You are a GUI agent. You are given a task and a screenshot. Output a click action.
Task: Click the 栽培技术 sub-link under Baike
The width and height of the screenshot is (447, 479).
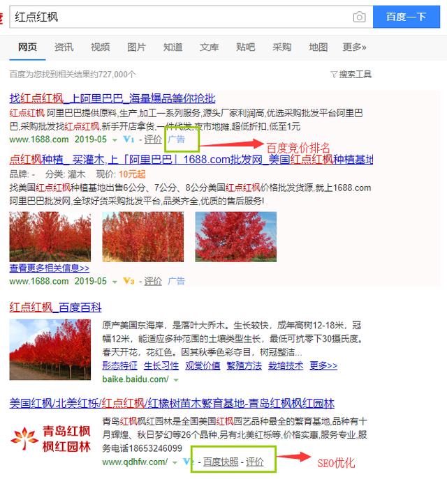pos(286,365)
